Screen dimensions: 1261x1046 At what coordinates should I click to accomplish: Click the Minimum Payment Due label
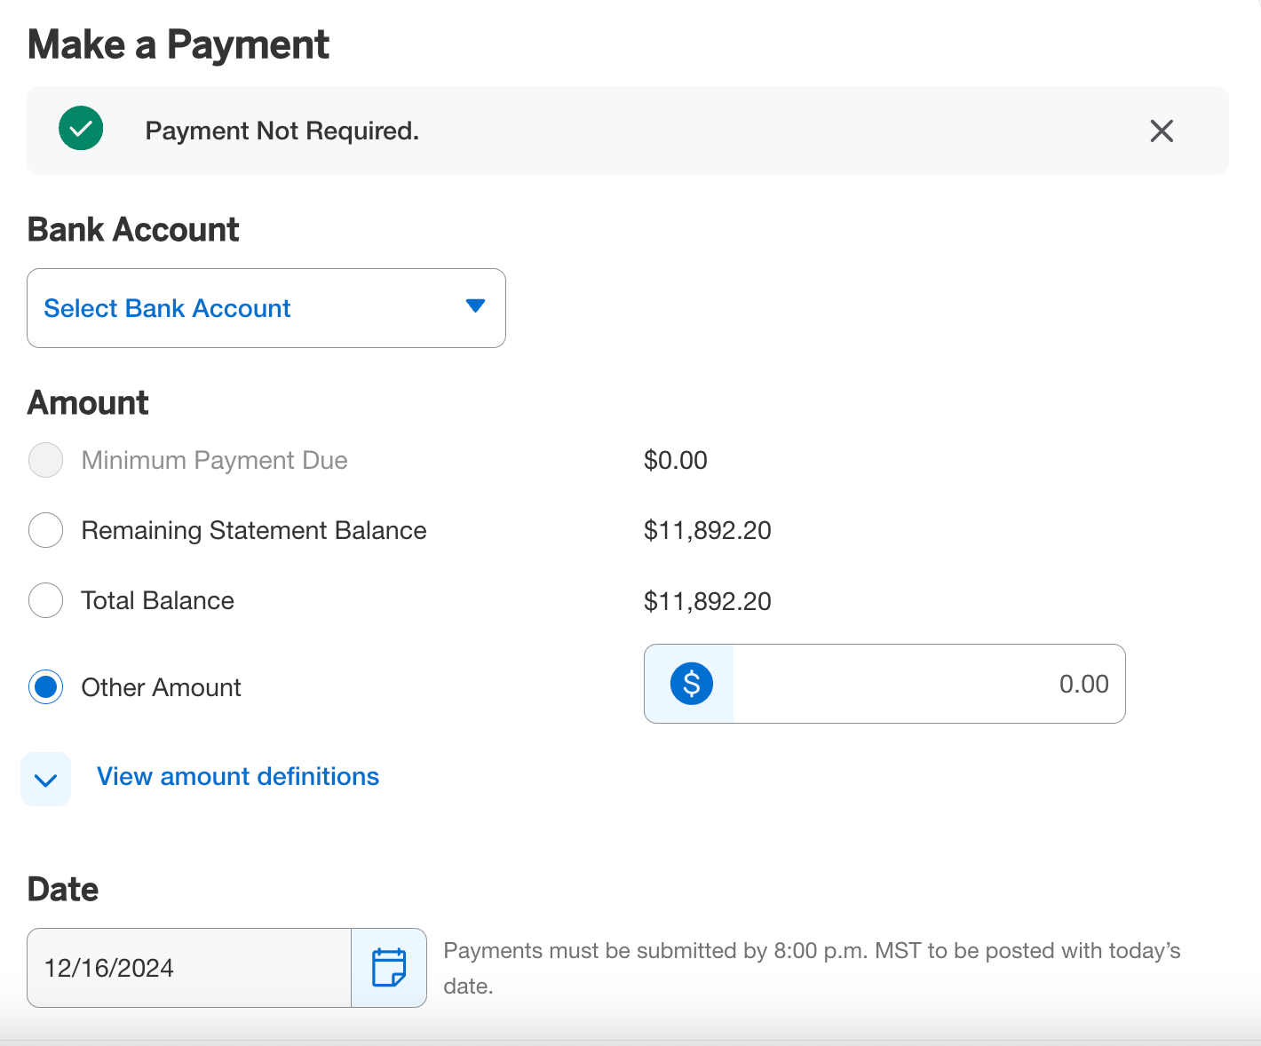coord(214,460)
